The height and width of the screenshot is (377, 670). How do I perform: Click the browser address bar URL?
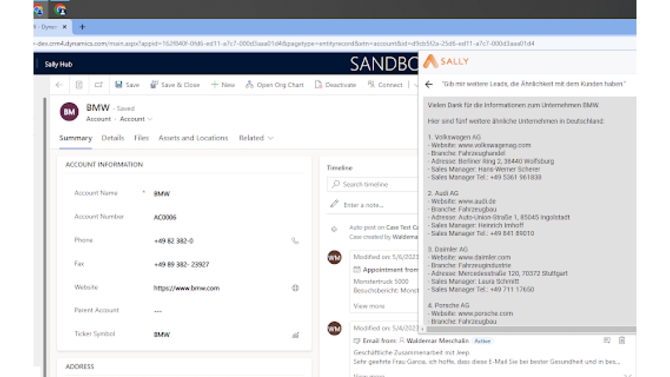click(x=285, y=44)
